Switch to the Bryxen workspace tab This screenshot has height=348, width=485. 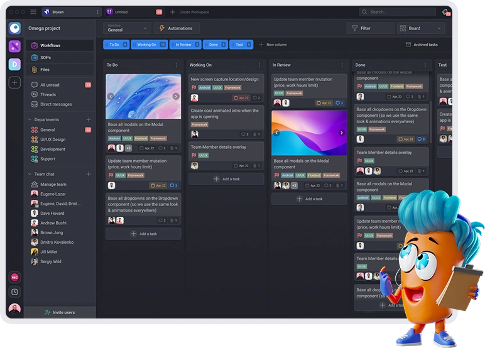click(71, 12)
